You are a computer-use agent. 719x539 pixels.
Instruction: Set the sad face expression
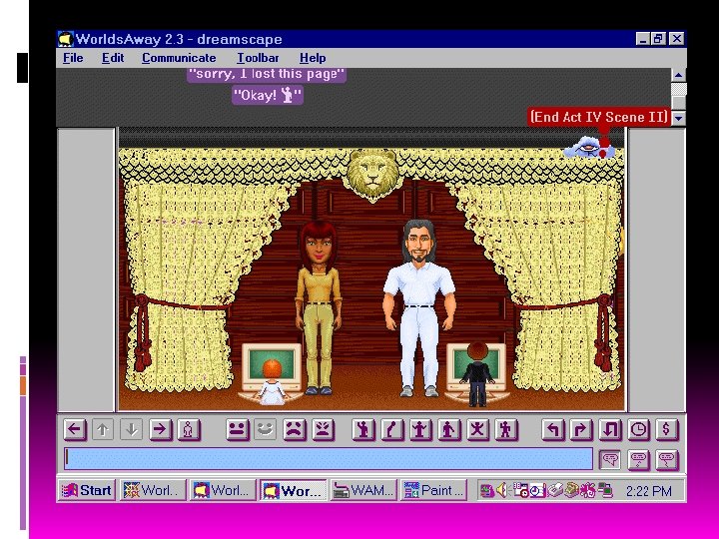coord(295,430)
